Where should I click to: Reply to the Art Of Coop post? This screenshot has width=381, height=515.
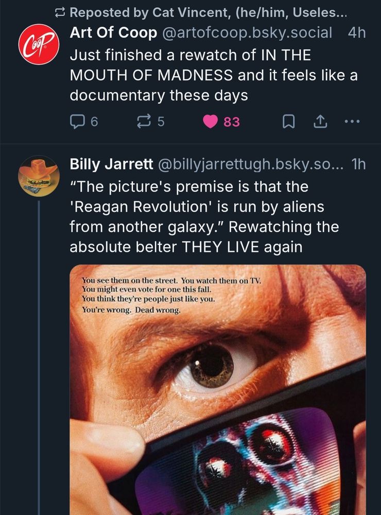coord(77,122)
